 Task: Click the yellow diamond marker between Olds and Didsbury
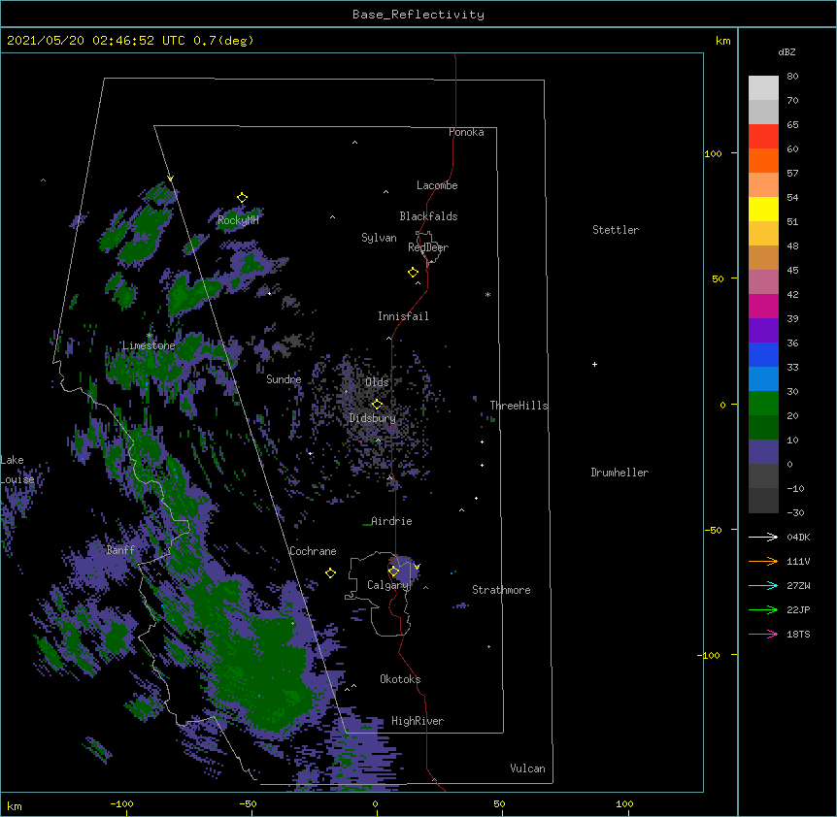377,404
